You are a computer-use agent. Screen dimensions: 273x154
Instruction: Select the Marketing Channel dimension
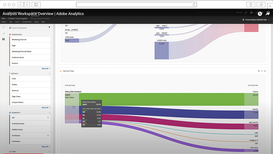pyautogui.click(x=30, y=39)
